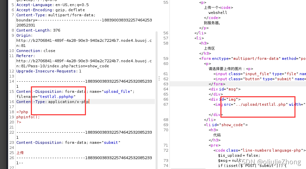Click the request pane vertical scrollbar
The height and width of the screenshot is (169, 306).
tap(157, 100)
